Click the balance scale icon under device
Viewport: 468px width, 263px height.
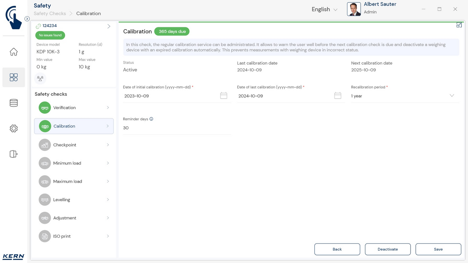coord(40,78)
